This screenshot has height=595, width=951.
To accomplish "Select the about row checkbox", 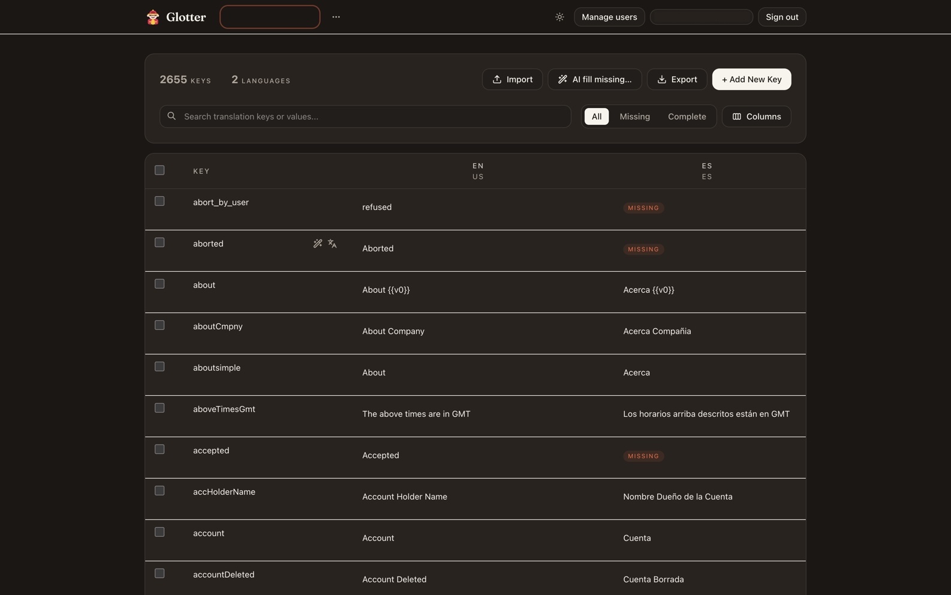I will (x=159, y=284).
